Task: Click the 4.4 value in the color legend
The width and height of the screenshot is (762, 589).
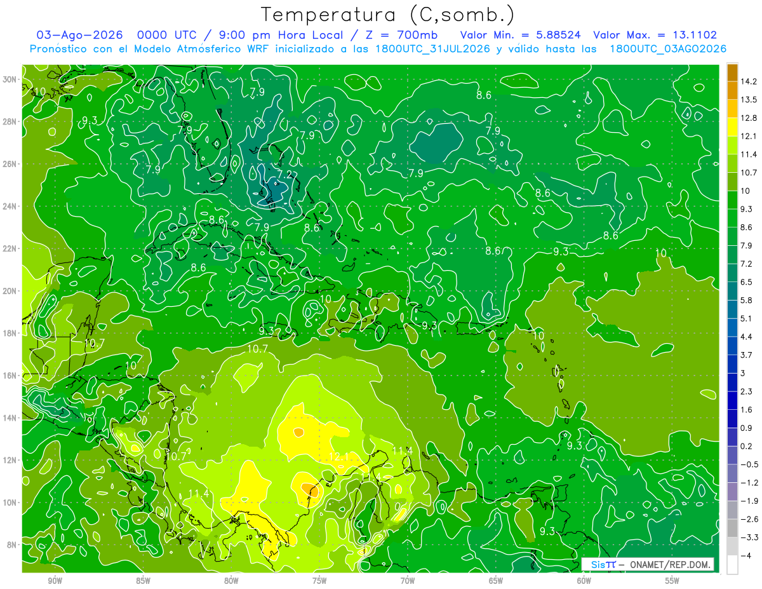Action: click(x=747, y=336)
